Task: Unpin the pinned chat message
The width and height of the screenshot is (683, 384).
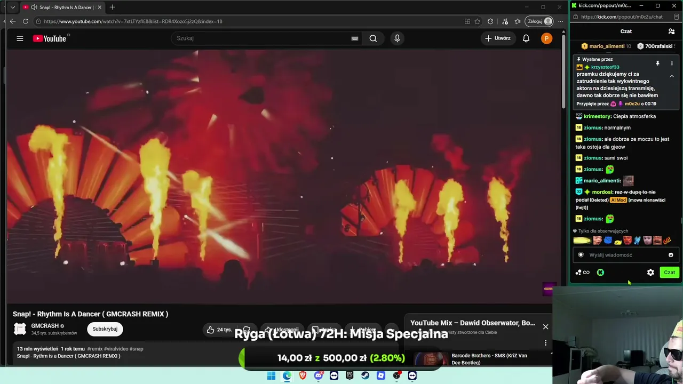Action: pyautogui.click(x=657, y=63)
